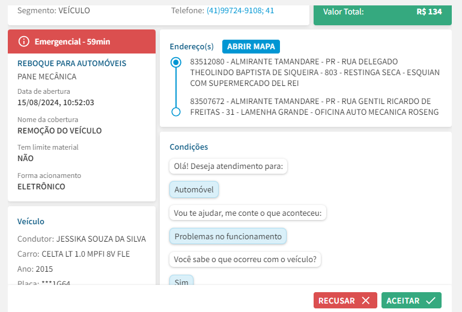
Task: Click the Veículo section heading
Action: pos(31,221)
